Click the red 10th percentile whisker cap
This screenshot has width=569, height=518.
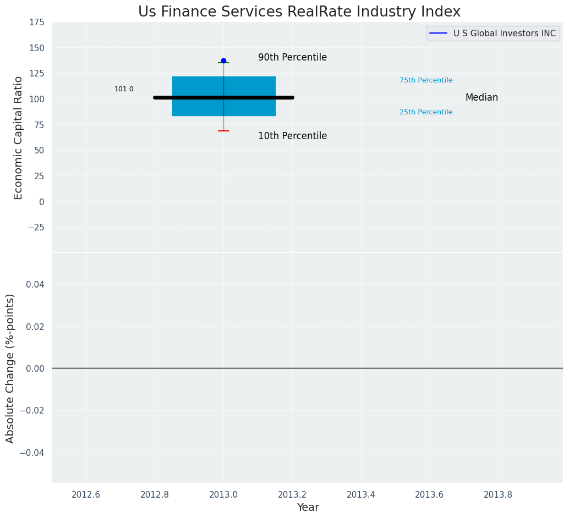pos(223,131)
